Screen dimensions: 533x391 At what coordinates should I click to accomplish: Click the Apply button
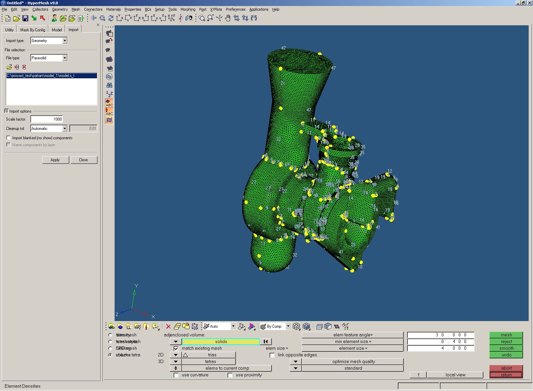point(55,160)
